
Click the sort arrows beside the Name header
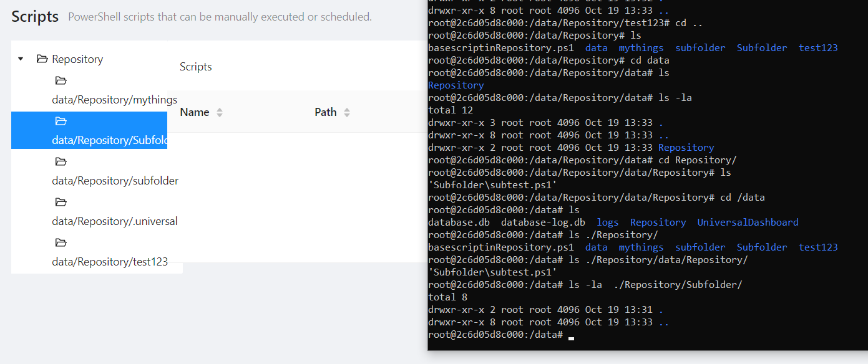click(218, 112)
